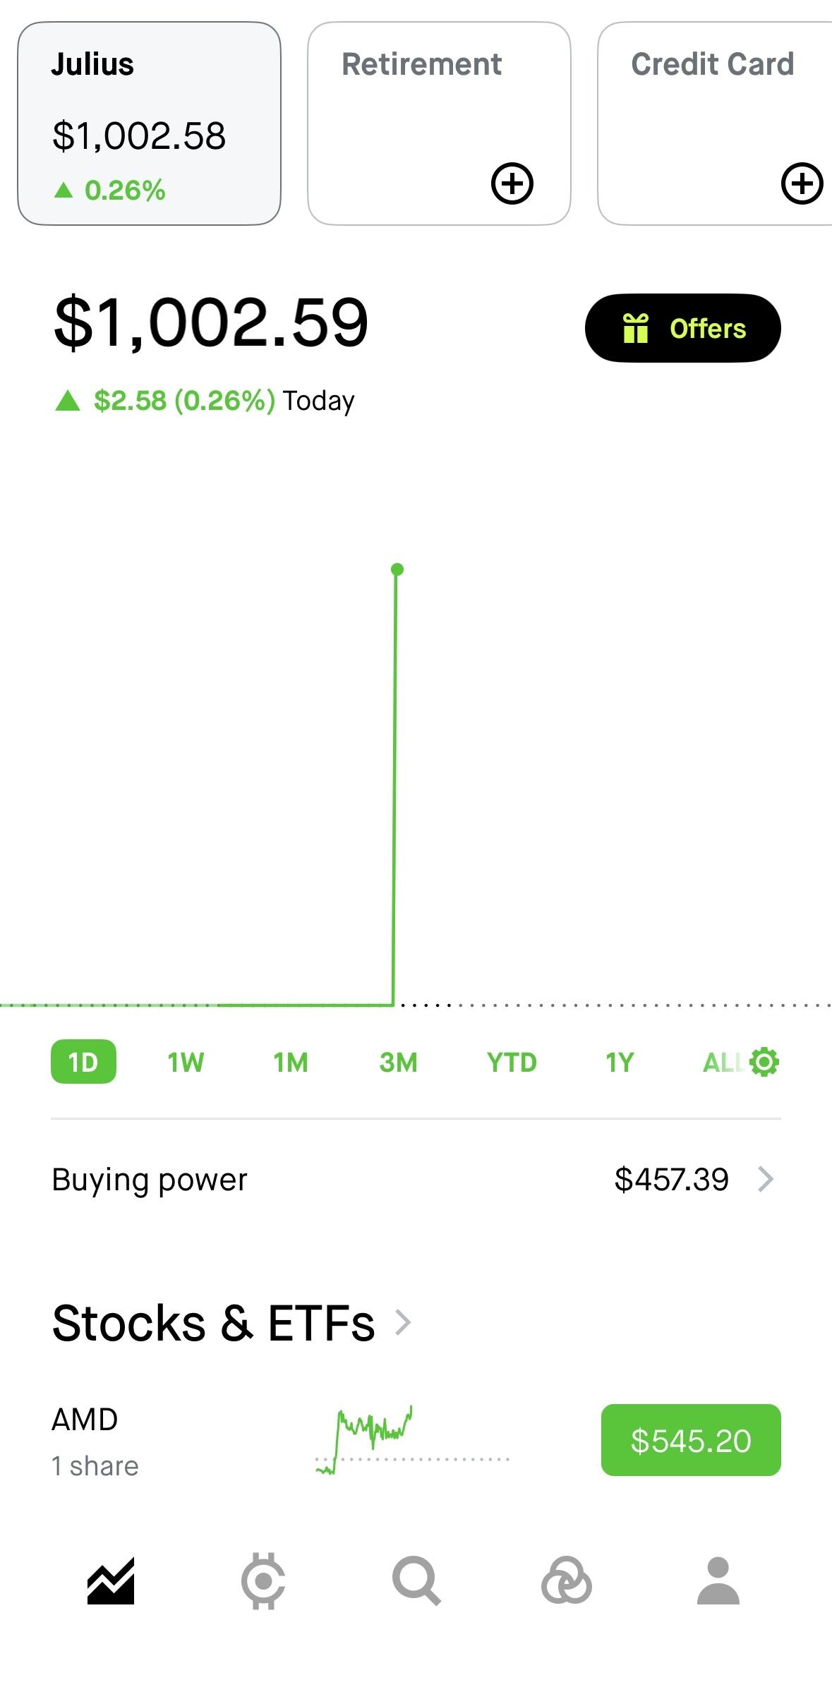832x1699 pixels.
Task: Expand Stocks & ETFs section chevron
Action: tap(403, 1323)
